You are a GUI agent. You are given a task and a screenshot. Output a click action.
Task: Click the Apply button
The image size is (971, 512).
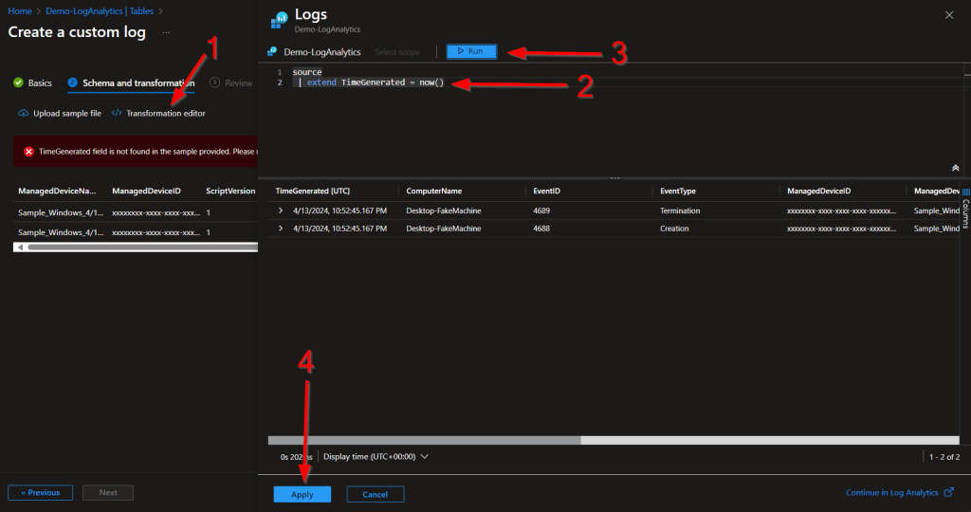coord(302,494)
